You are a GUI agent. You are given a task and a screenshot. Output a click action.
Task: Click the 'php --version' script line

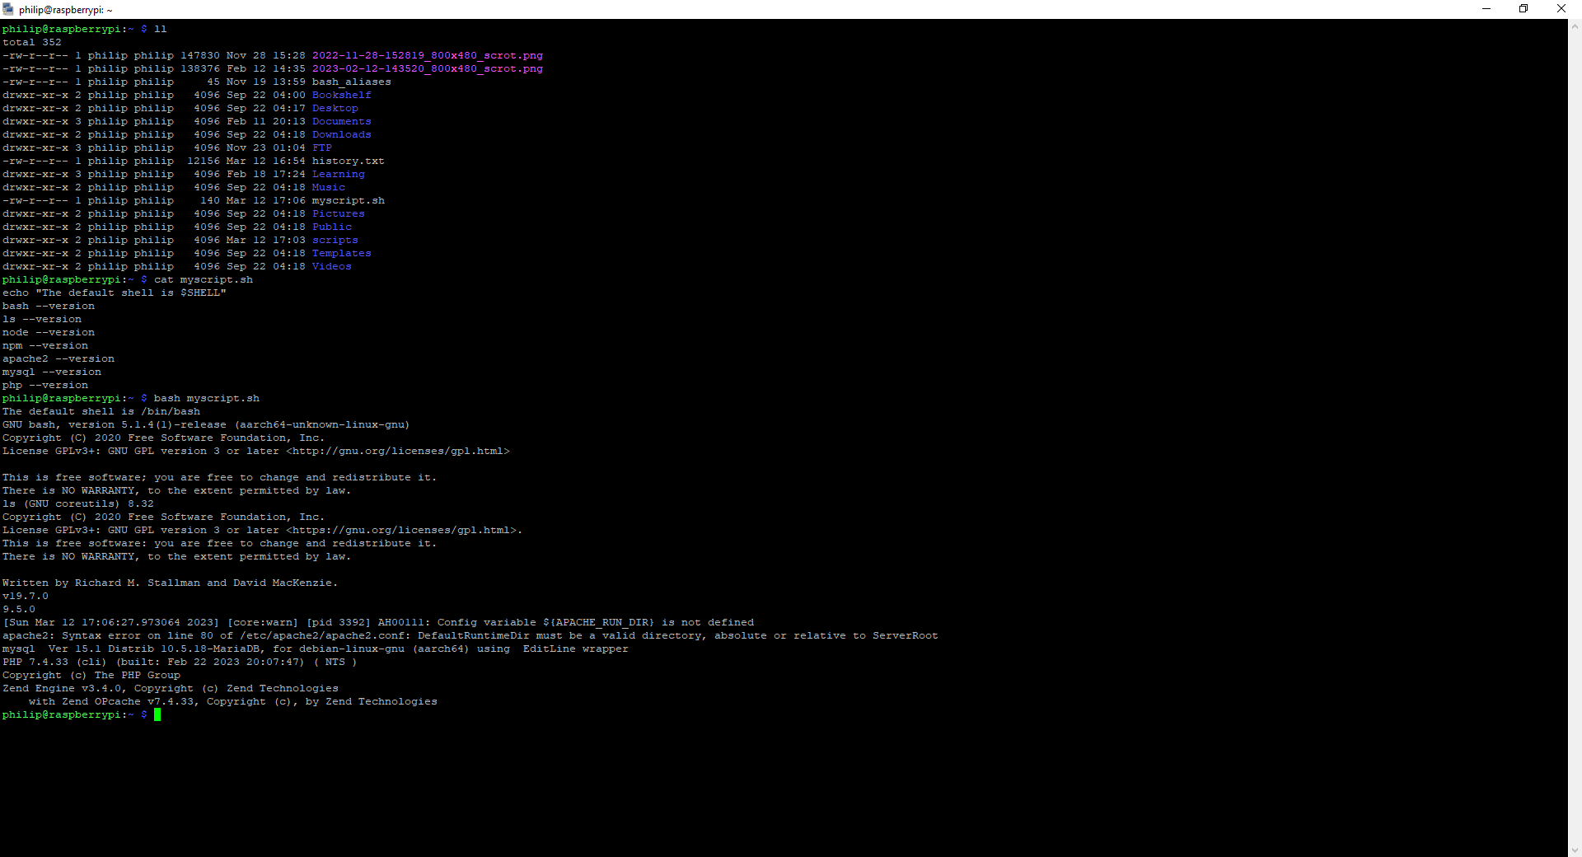[x=44, y=385]
